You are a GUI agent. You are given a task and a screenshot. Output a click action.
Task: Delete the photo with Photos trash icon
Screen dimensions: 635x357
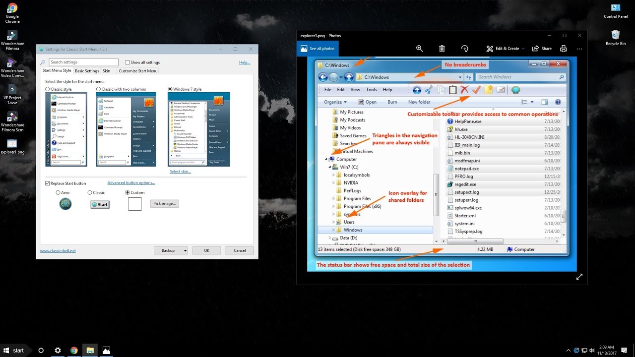tap(442, 49)
